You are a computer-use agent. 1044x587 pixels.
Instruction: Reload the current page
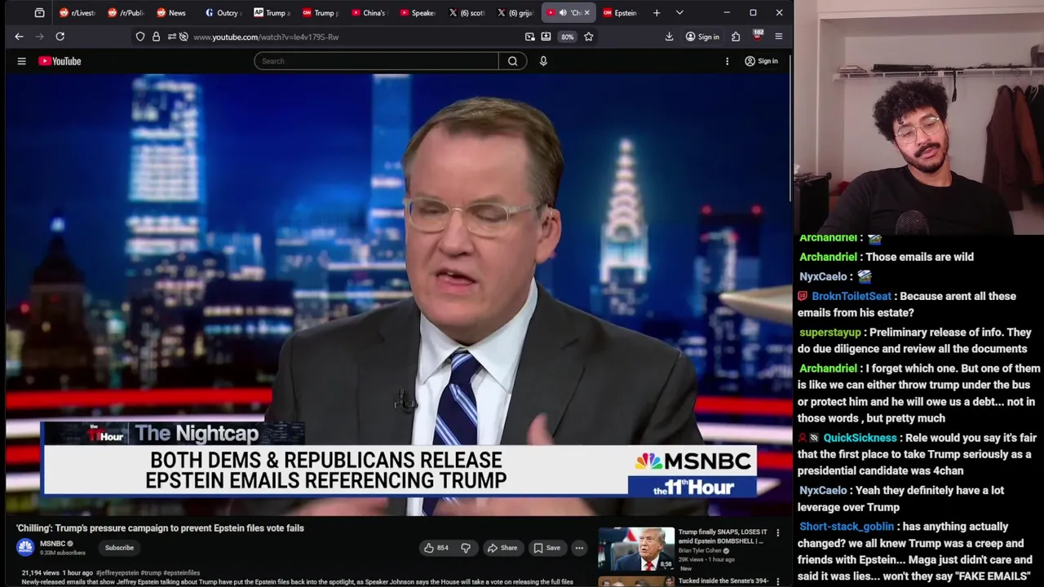click(x=60, y=37)
